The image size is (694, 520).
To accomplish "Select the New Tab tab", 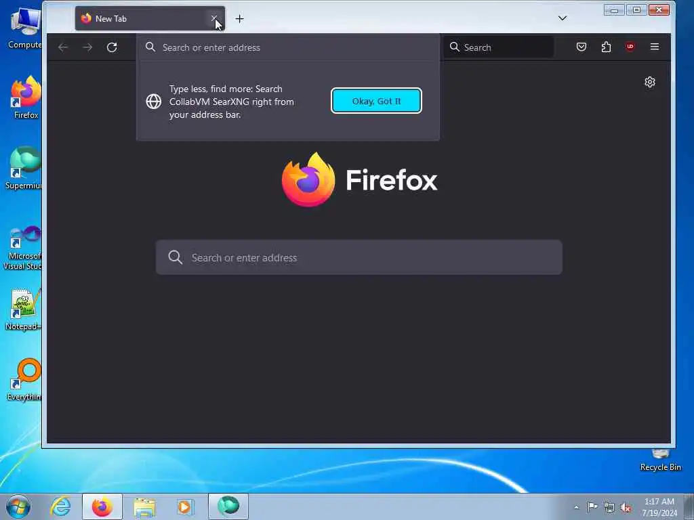I will (150, 18).
